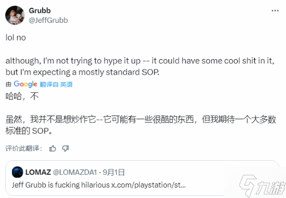Click the Google logo in translation credit

click(x=25, y=84)
